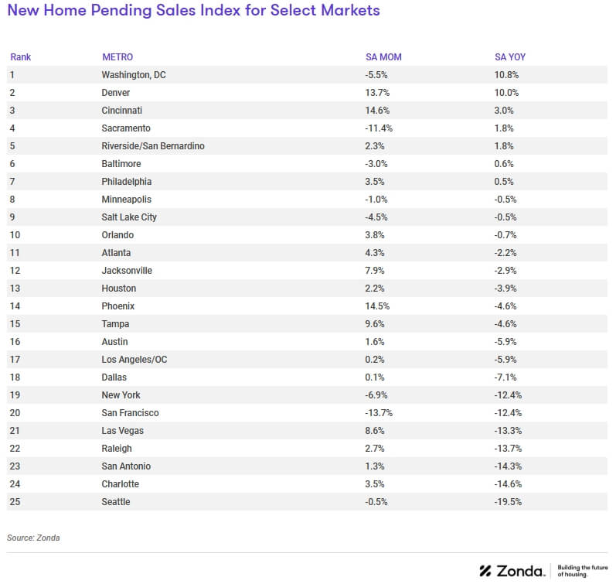616x584 pixels.
Task: Select Seattle's -19.5% SA YOY value
Action: click(508, 502)
